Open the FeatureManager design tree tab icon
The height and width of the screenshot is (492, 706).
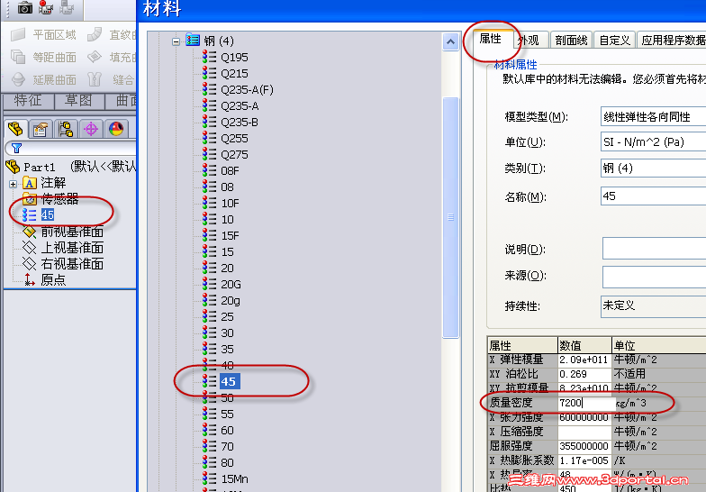[x=15, y=130]
